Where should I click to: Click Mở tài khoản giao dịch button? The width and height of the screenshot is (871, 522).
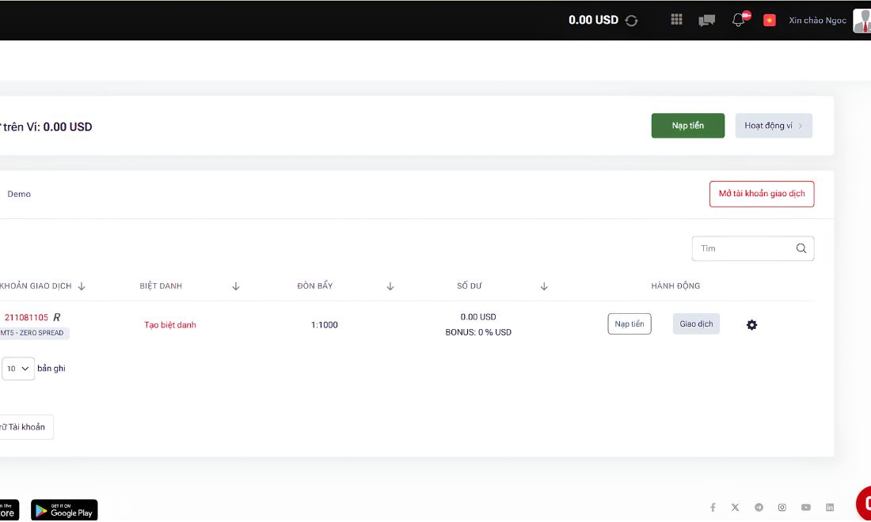[x=762, y=194]
